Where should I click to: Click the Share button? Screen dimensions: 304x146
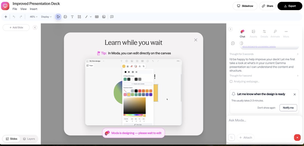coord(268,6)
